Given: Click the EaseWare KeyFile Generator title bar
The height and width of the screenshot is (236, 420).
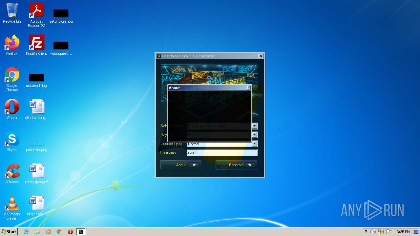Looking at the screenshot, I should pyautogui.click(x=210, y=56).
